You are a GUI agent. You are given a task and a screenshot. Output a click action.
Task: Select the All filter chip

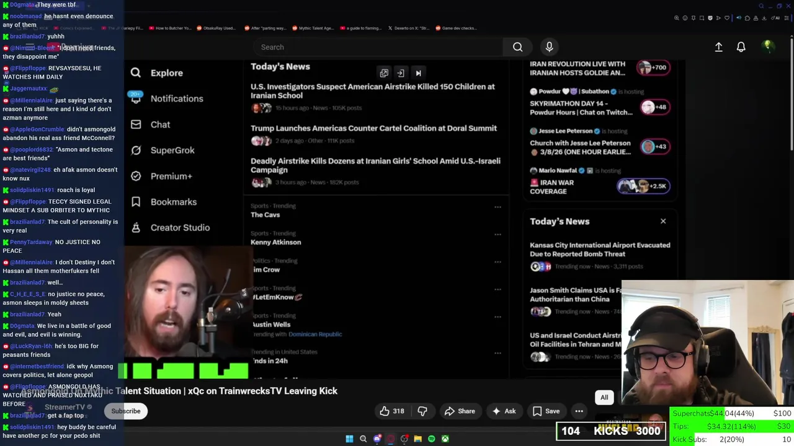pyautogui.click(x=604, y=398)
